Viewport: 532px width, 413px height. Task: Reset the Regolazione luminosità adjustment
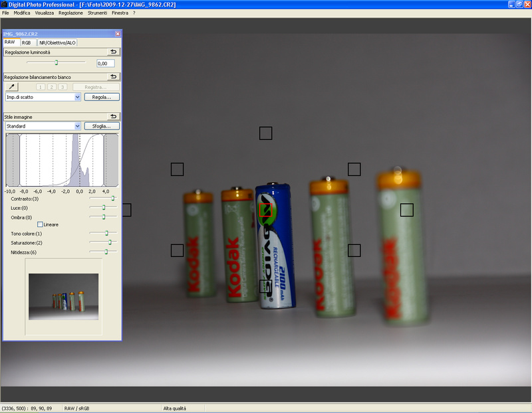point(113,52)
